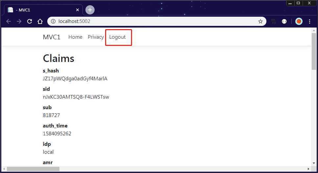This screenshot has width=318, height=173.
Task: View site information icon in address bar
Action: click(53, 21)
